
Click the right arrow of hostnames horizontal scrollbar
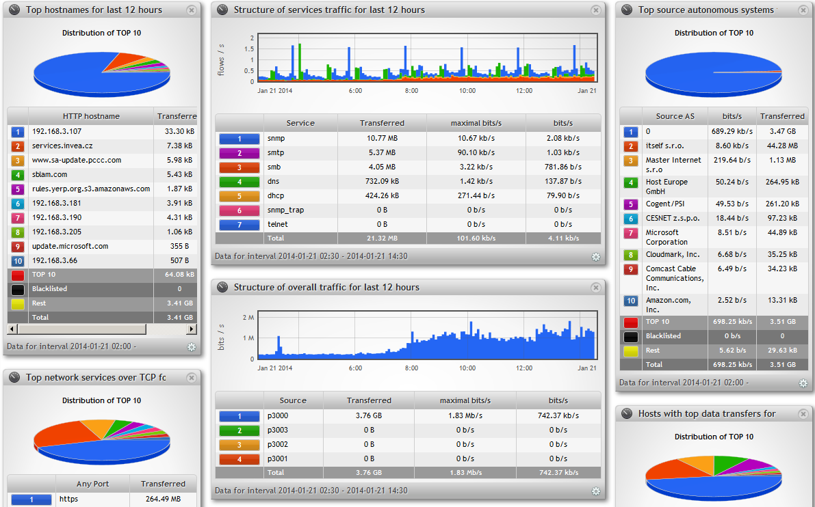point(192,329)
